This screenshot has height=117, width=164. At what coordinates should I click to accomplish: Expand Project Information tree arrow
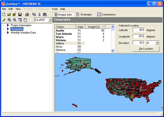point(8,25)
